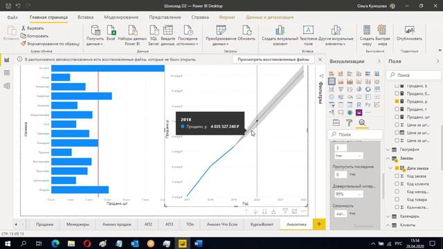Click the visual filter funnel icon

coord(285,211)
